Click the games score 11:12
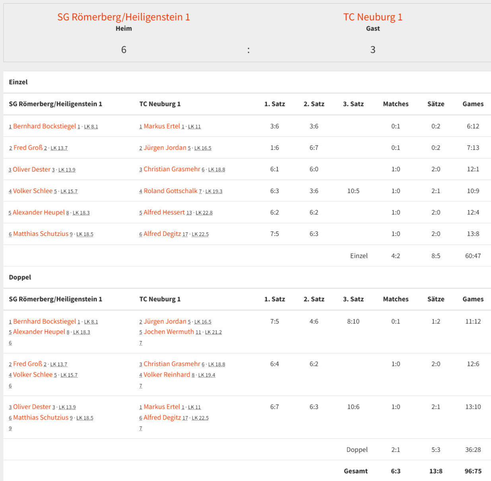491x481 pixels. pyautogui.click(x=473, y=321)
